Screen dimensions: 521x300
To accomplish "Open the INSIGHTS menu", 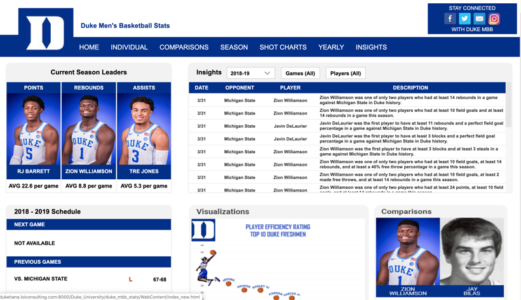I will click(x=371, y=47).
